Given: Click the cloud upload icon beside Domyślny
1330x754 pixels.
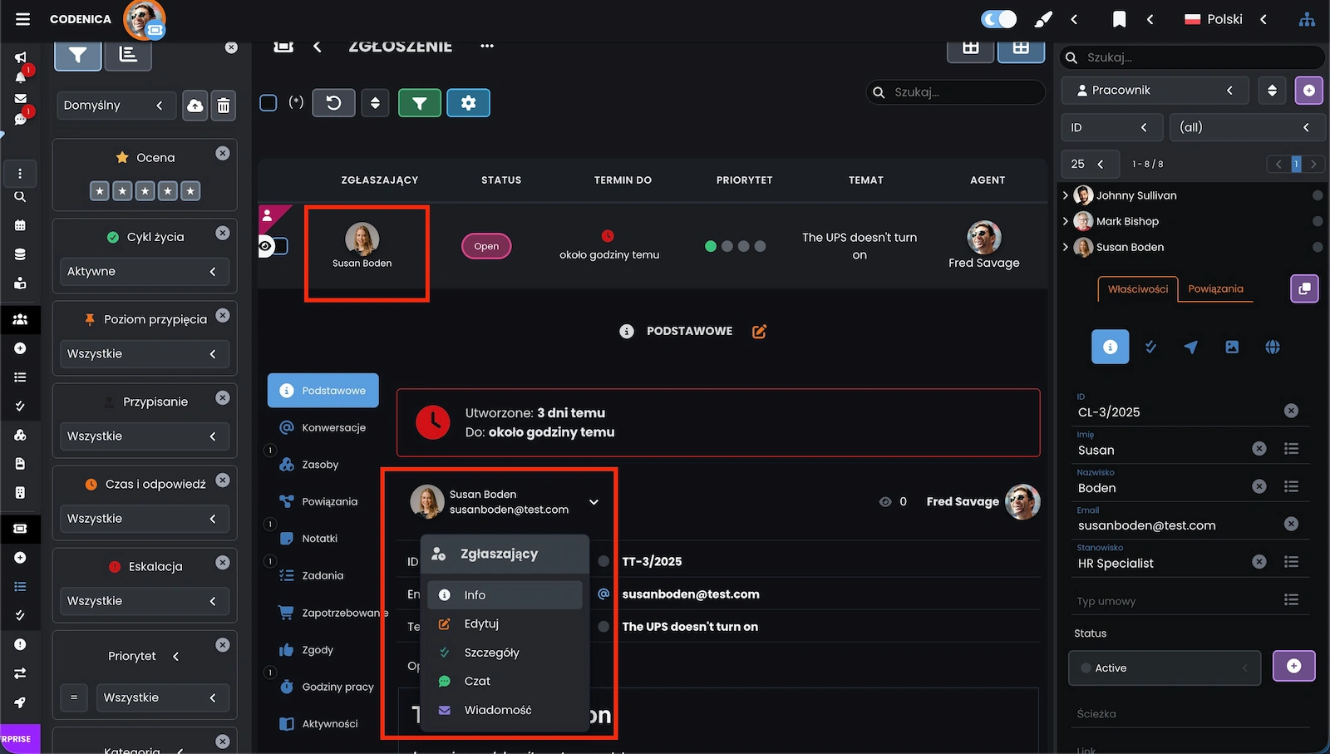Looking at the screenshot, I should 195,106.
